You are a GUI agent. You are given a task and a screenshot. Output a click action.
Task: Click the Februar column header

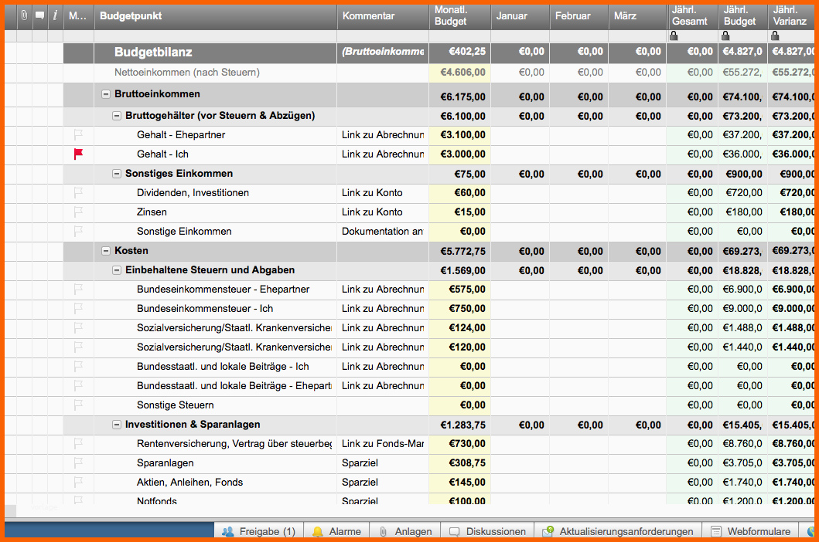(x=578, y=16)
